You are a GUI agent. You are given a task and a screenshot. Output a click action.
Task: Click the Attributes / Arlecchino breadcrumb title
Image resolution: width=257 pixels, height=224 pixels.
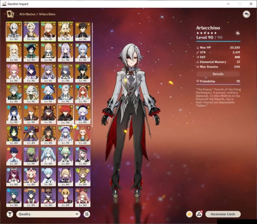click(37, 14)
